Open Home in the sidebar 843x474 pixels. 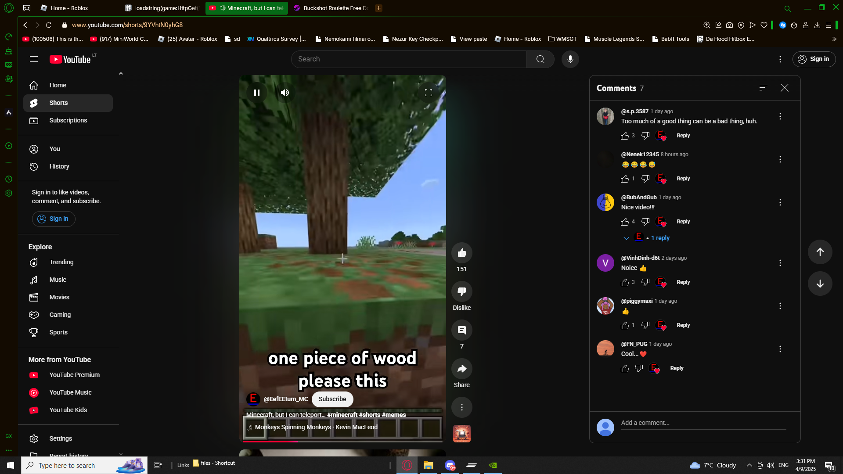(x=68, y=85)
